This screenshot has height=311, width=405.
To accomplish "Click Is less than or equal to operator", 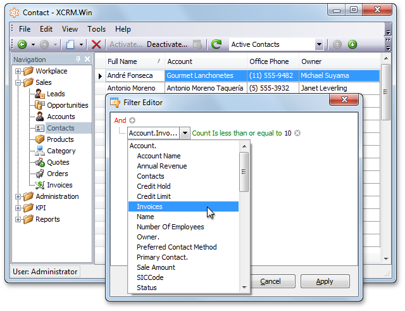I will (247, 133).
